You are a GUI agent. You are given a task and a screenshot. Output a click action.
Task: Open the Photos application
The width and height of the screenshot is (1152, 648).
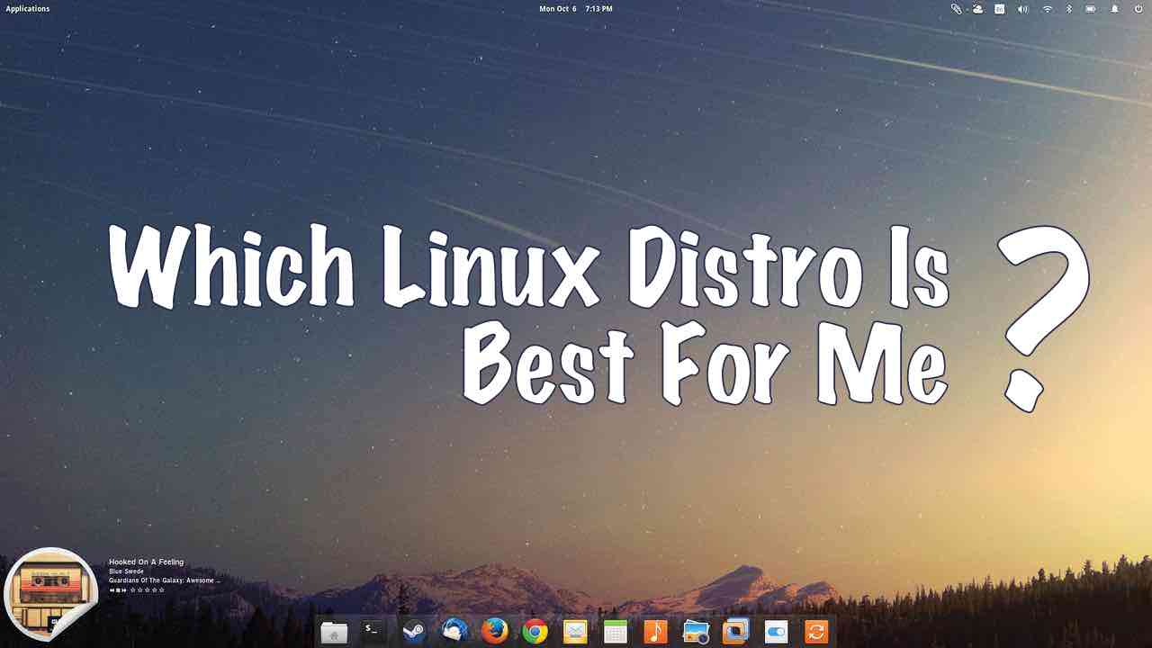click(x=695, y=632)
